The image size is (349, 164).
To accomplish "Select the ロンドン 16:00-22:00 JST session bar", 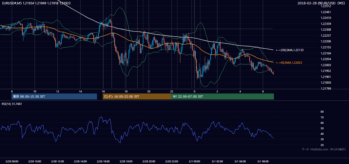I will [137, 96].
